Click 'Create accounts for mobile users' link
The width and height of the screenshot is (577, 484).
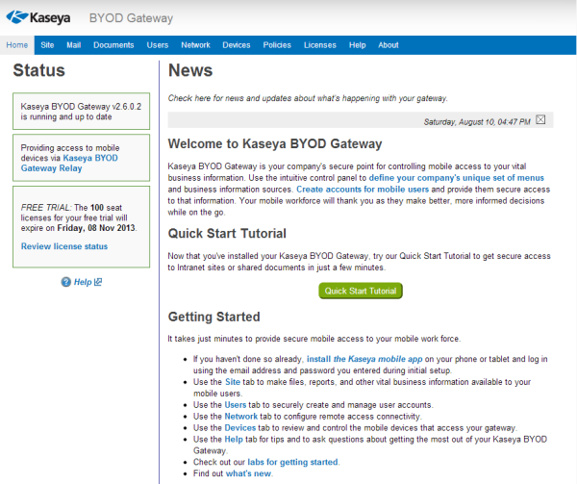363,190
